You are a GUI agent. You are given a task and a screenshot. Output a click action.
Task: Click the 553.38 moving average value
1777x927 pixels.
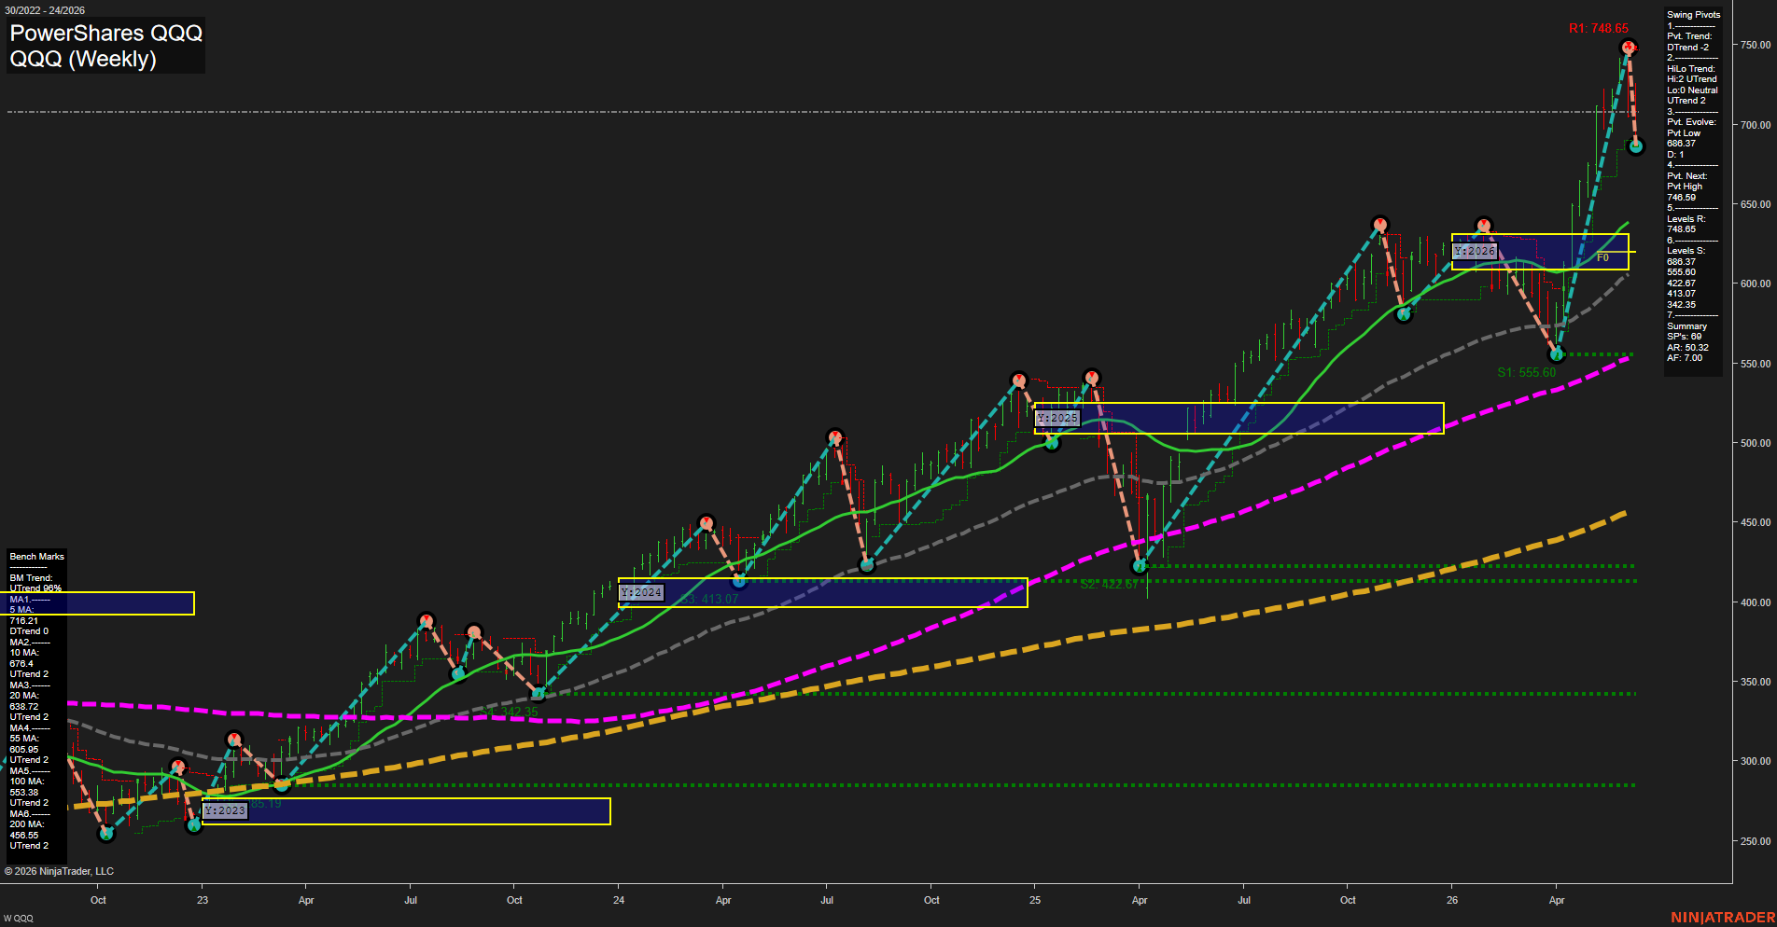coord(24,793)
